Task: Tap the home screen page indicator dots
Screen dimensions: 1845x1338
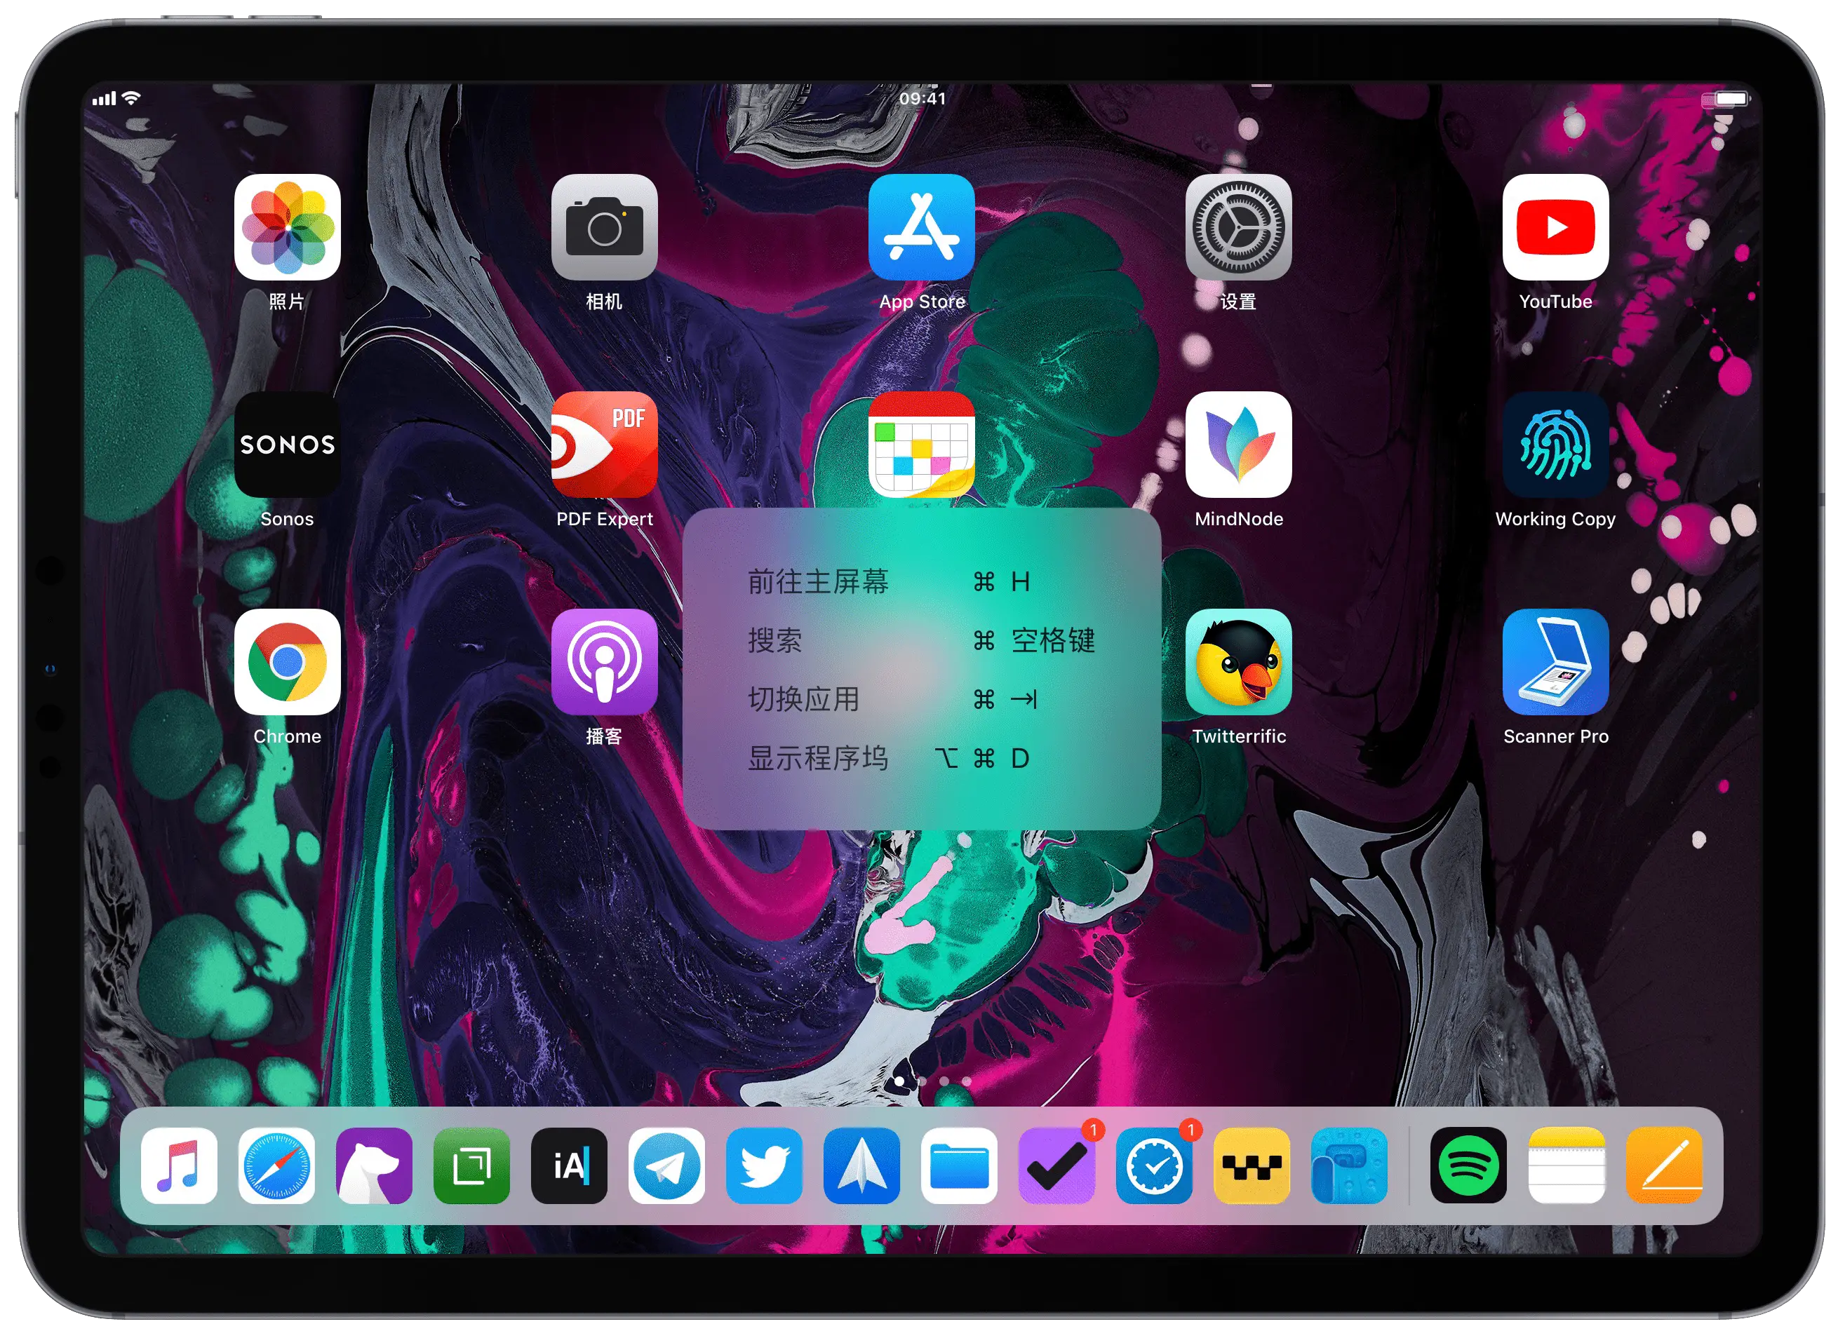Action: point(933,1081)
